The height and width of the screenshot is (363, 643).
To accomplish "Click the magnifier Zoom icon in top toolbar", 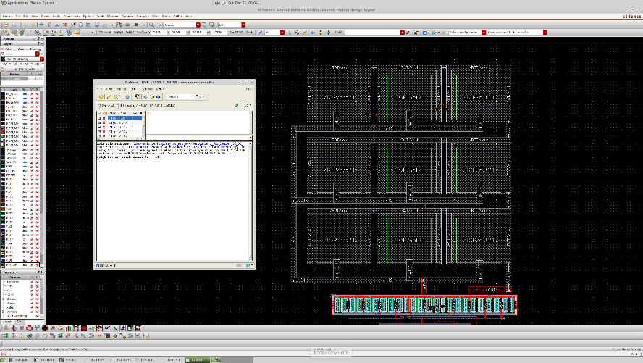I will pos(151,25).
